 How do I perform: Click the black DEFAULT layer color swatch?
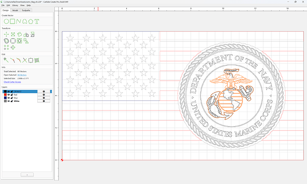[x=5, y=92]
